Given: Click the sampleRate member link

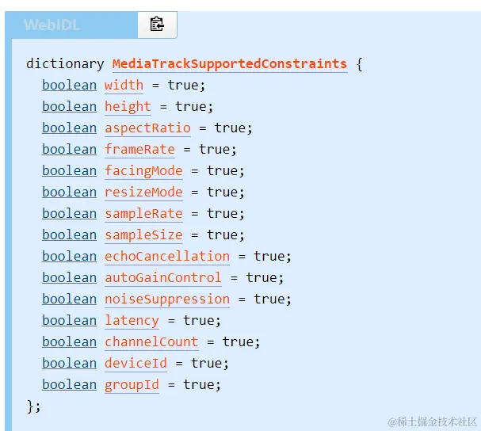Looking at the screenshot, I should pyautogui.click(x=143, y=214).
